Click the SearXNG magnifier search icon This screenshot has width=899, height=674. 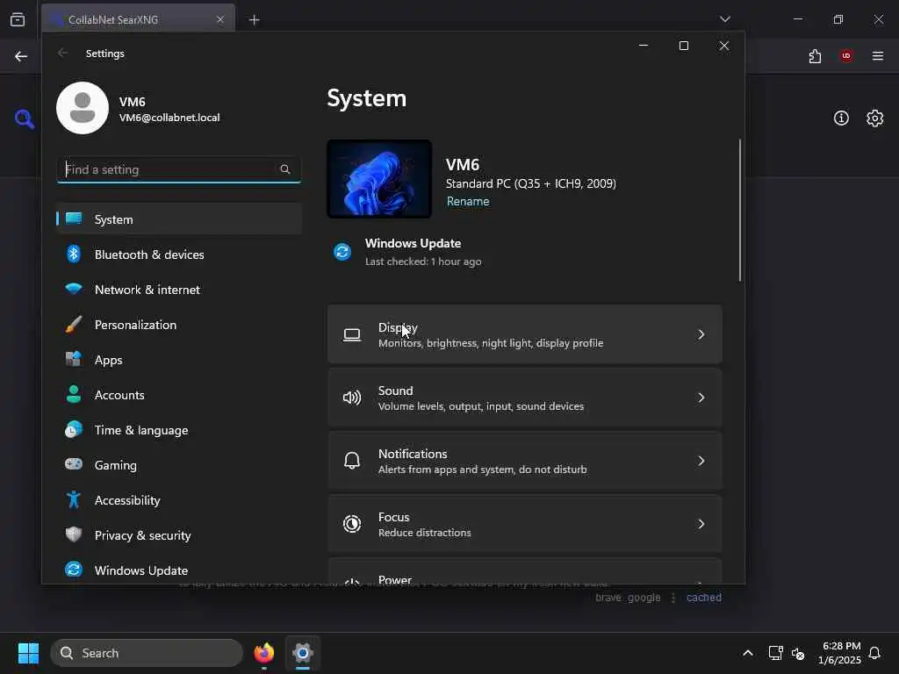click(24, 118)
